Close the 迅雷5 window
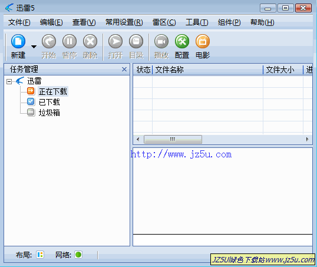 [303, 8]
